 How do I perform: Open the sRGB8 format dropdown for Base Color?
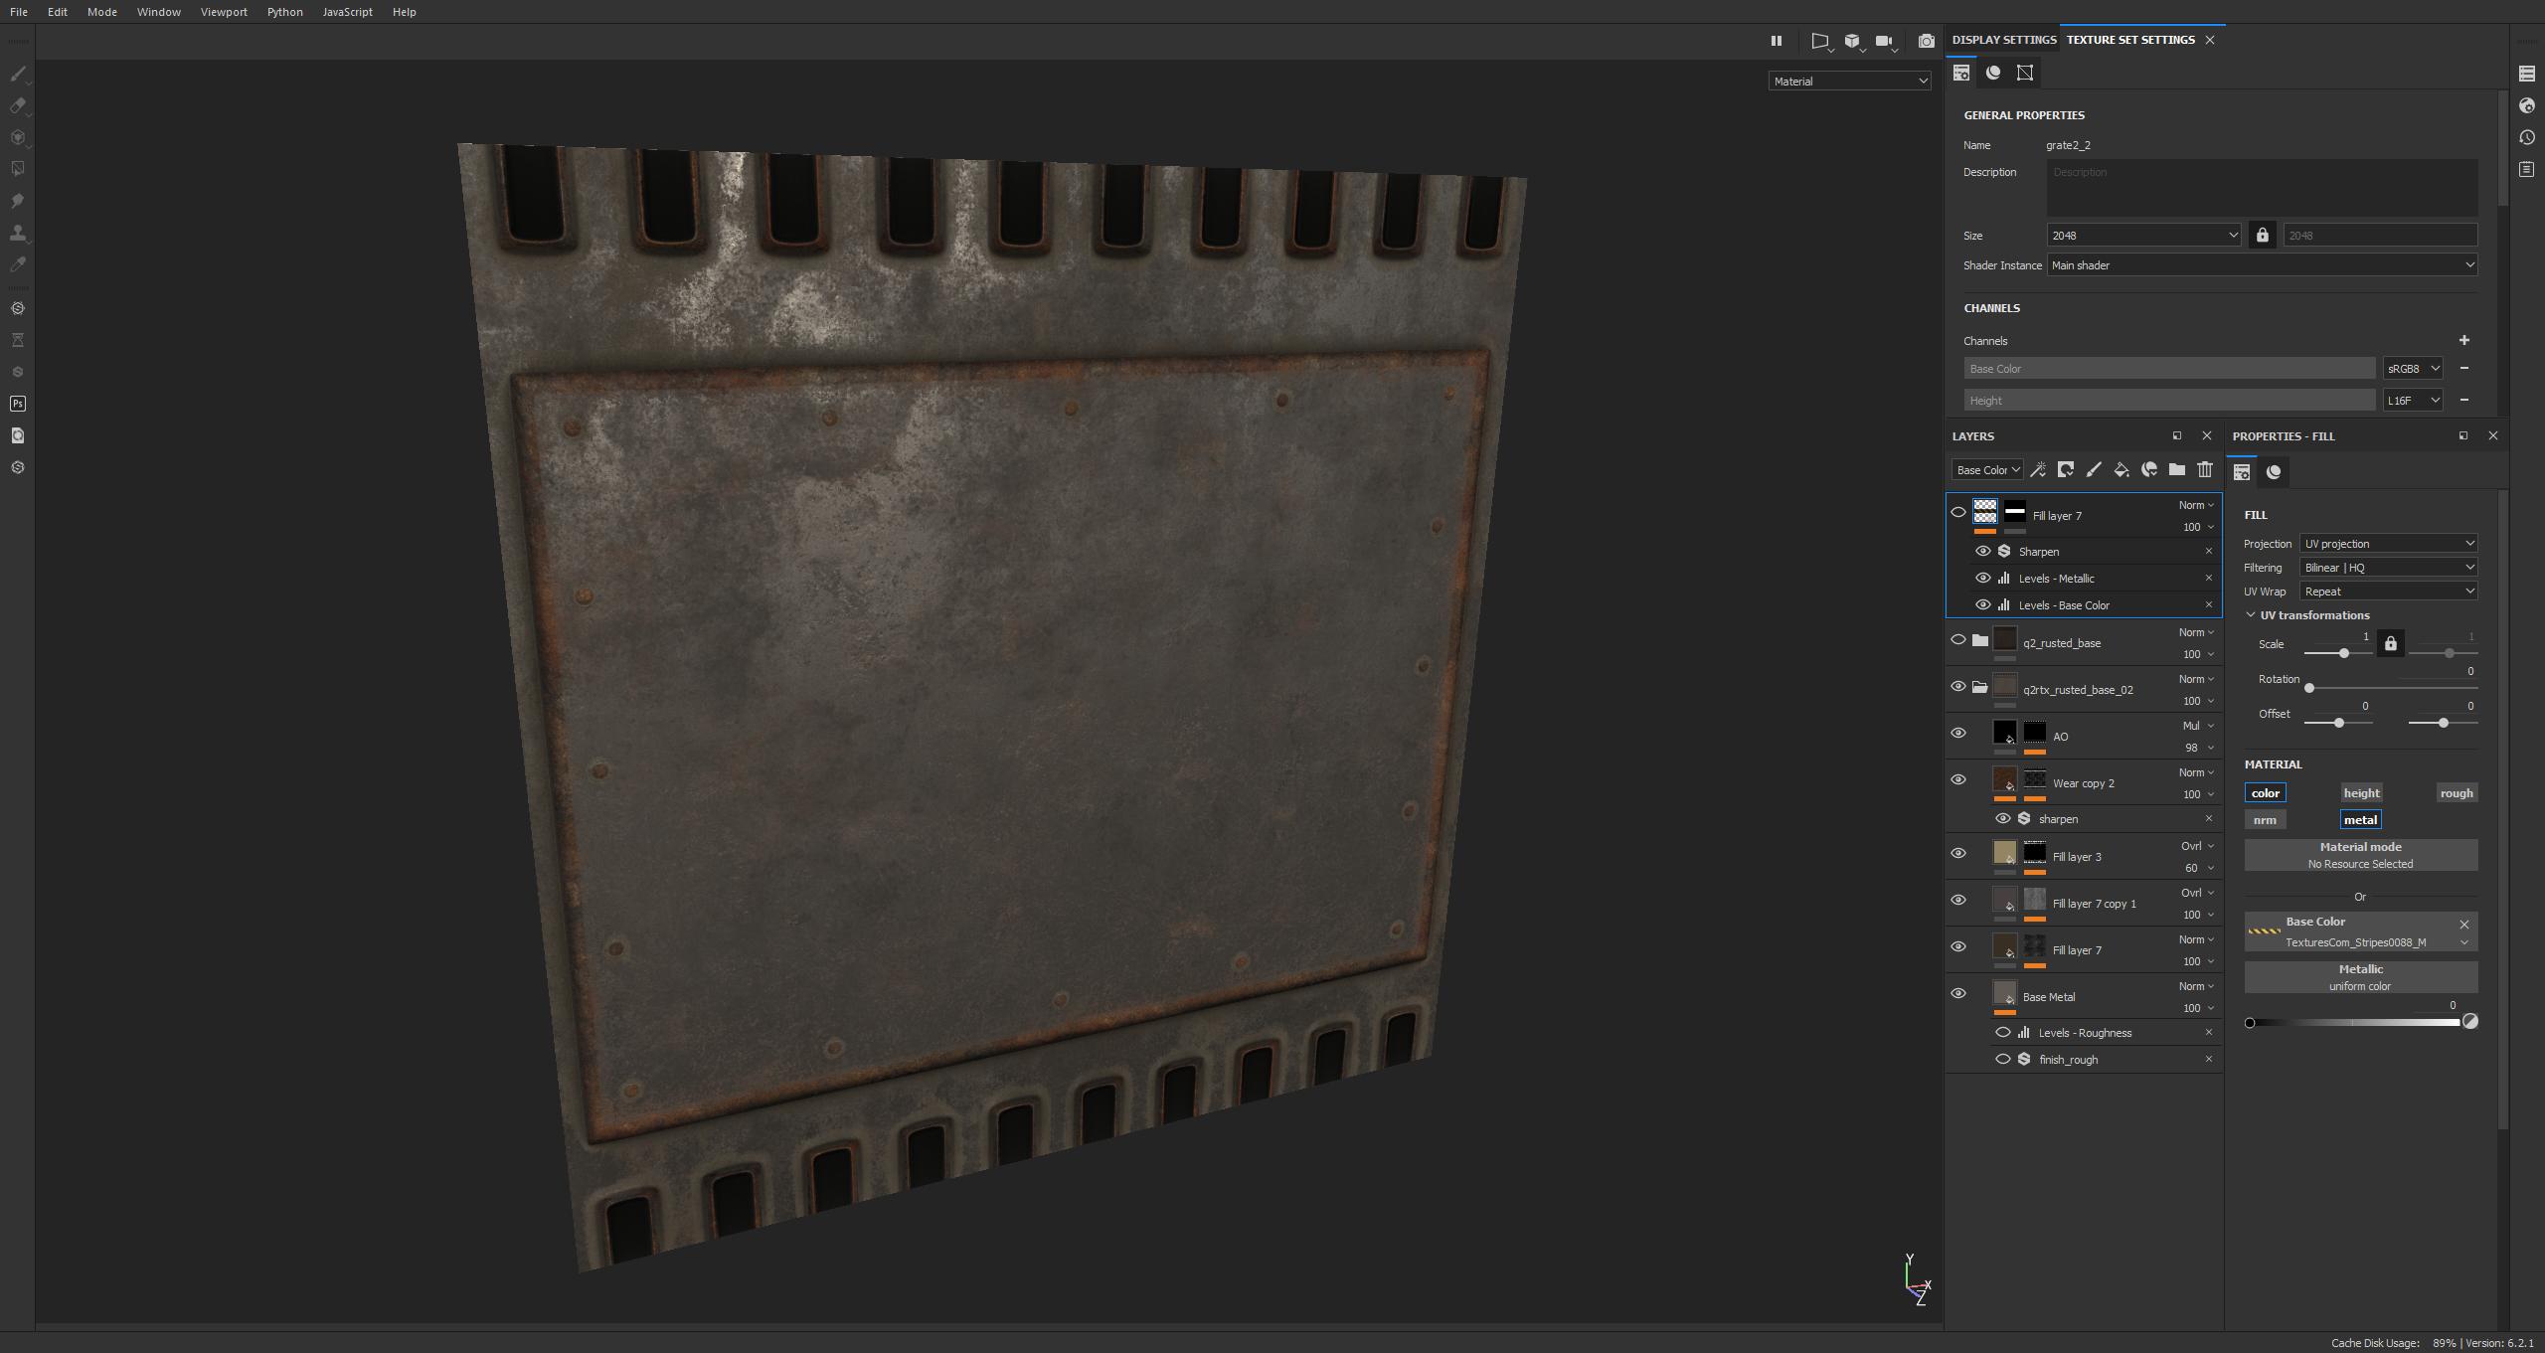coord(2412,369)
